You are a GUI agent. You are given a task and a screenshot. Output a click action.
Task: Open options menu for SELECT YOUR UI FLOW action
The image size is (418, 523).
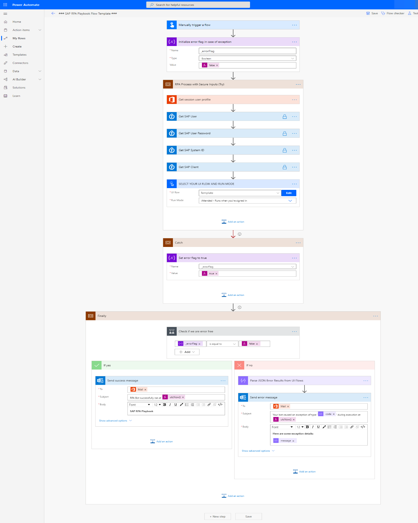pos(295,184)
